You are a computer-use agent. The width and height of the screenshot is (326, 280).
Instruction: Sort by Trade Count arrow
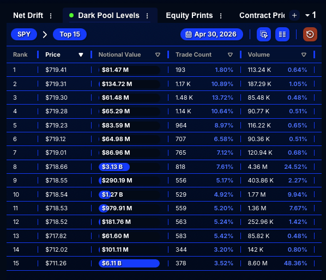pos(230,54)
